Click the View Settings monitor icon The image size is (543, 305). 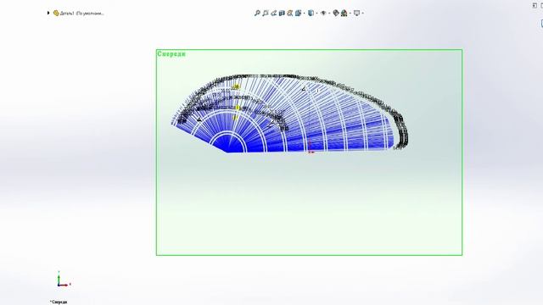(356, 14)
